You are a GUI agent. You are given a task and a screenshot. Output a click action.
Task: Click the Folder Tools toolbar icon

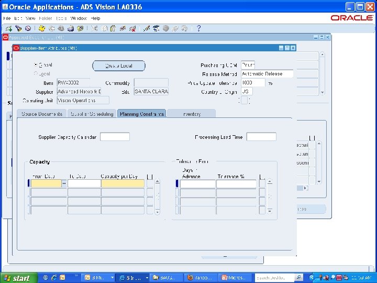coord(185,28)
